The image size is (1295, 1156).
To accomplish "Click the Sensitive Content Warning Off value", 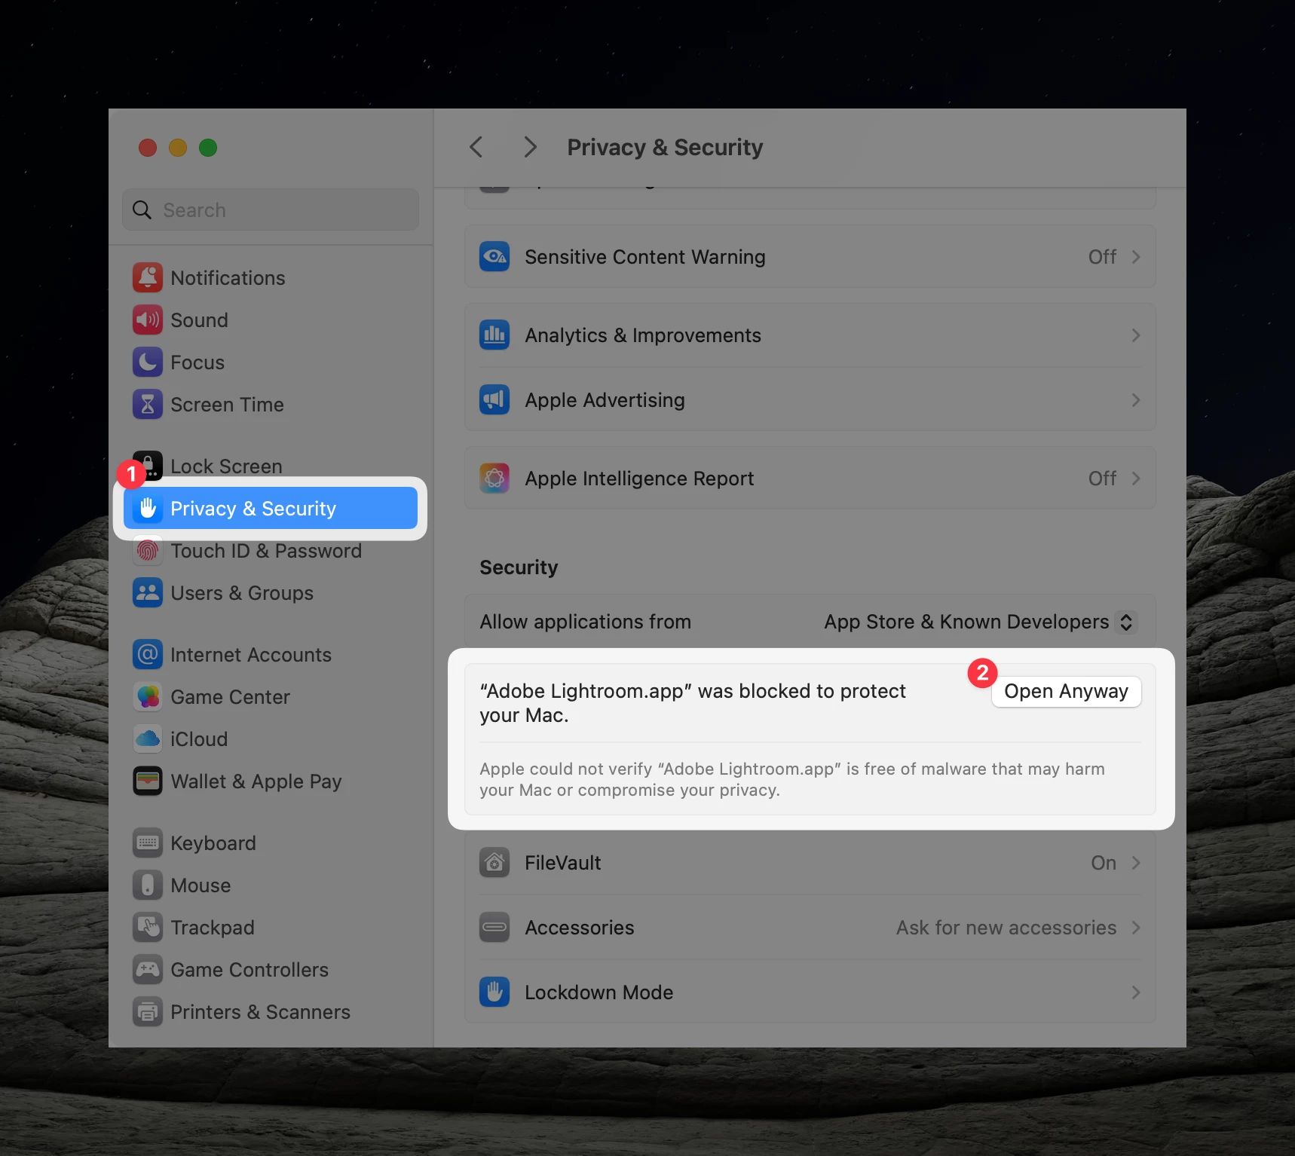I will coord(1102,257).
